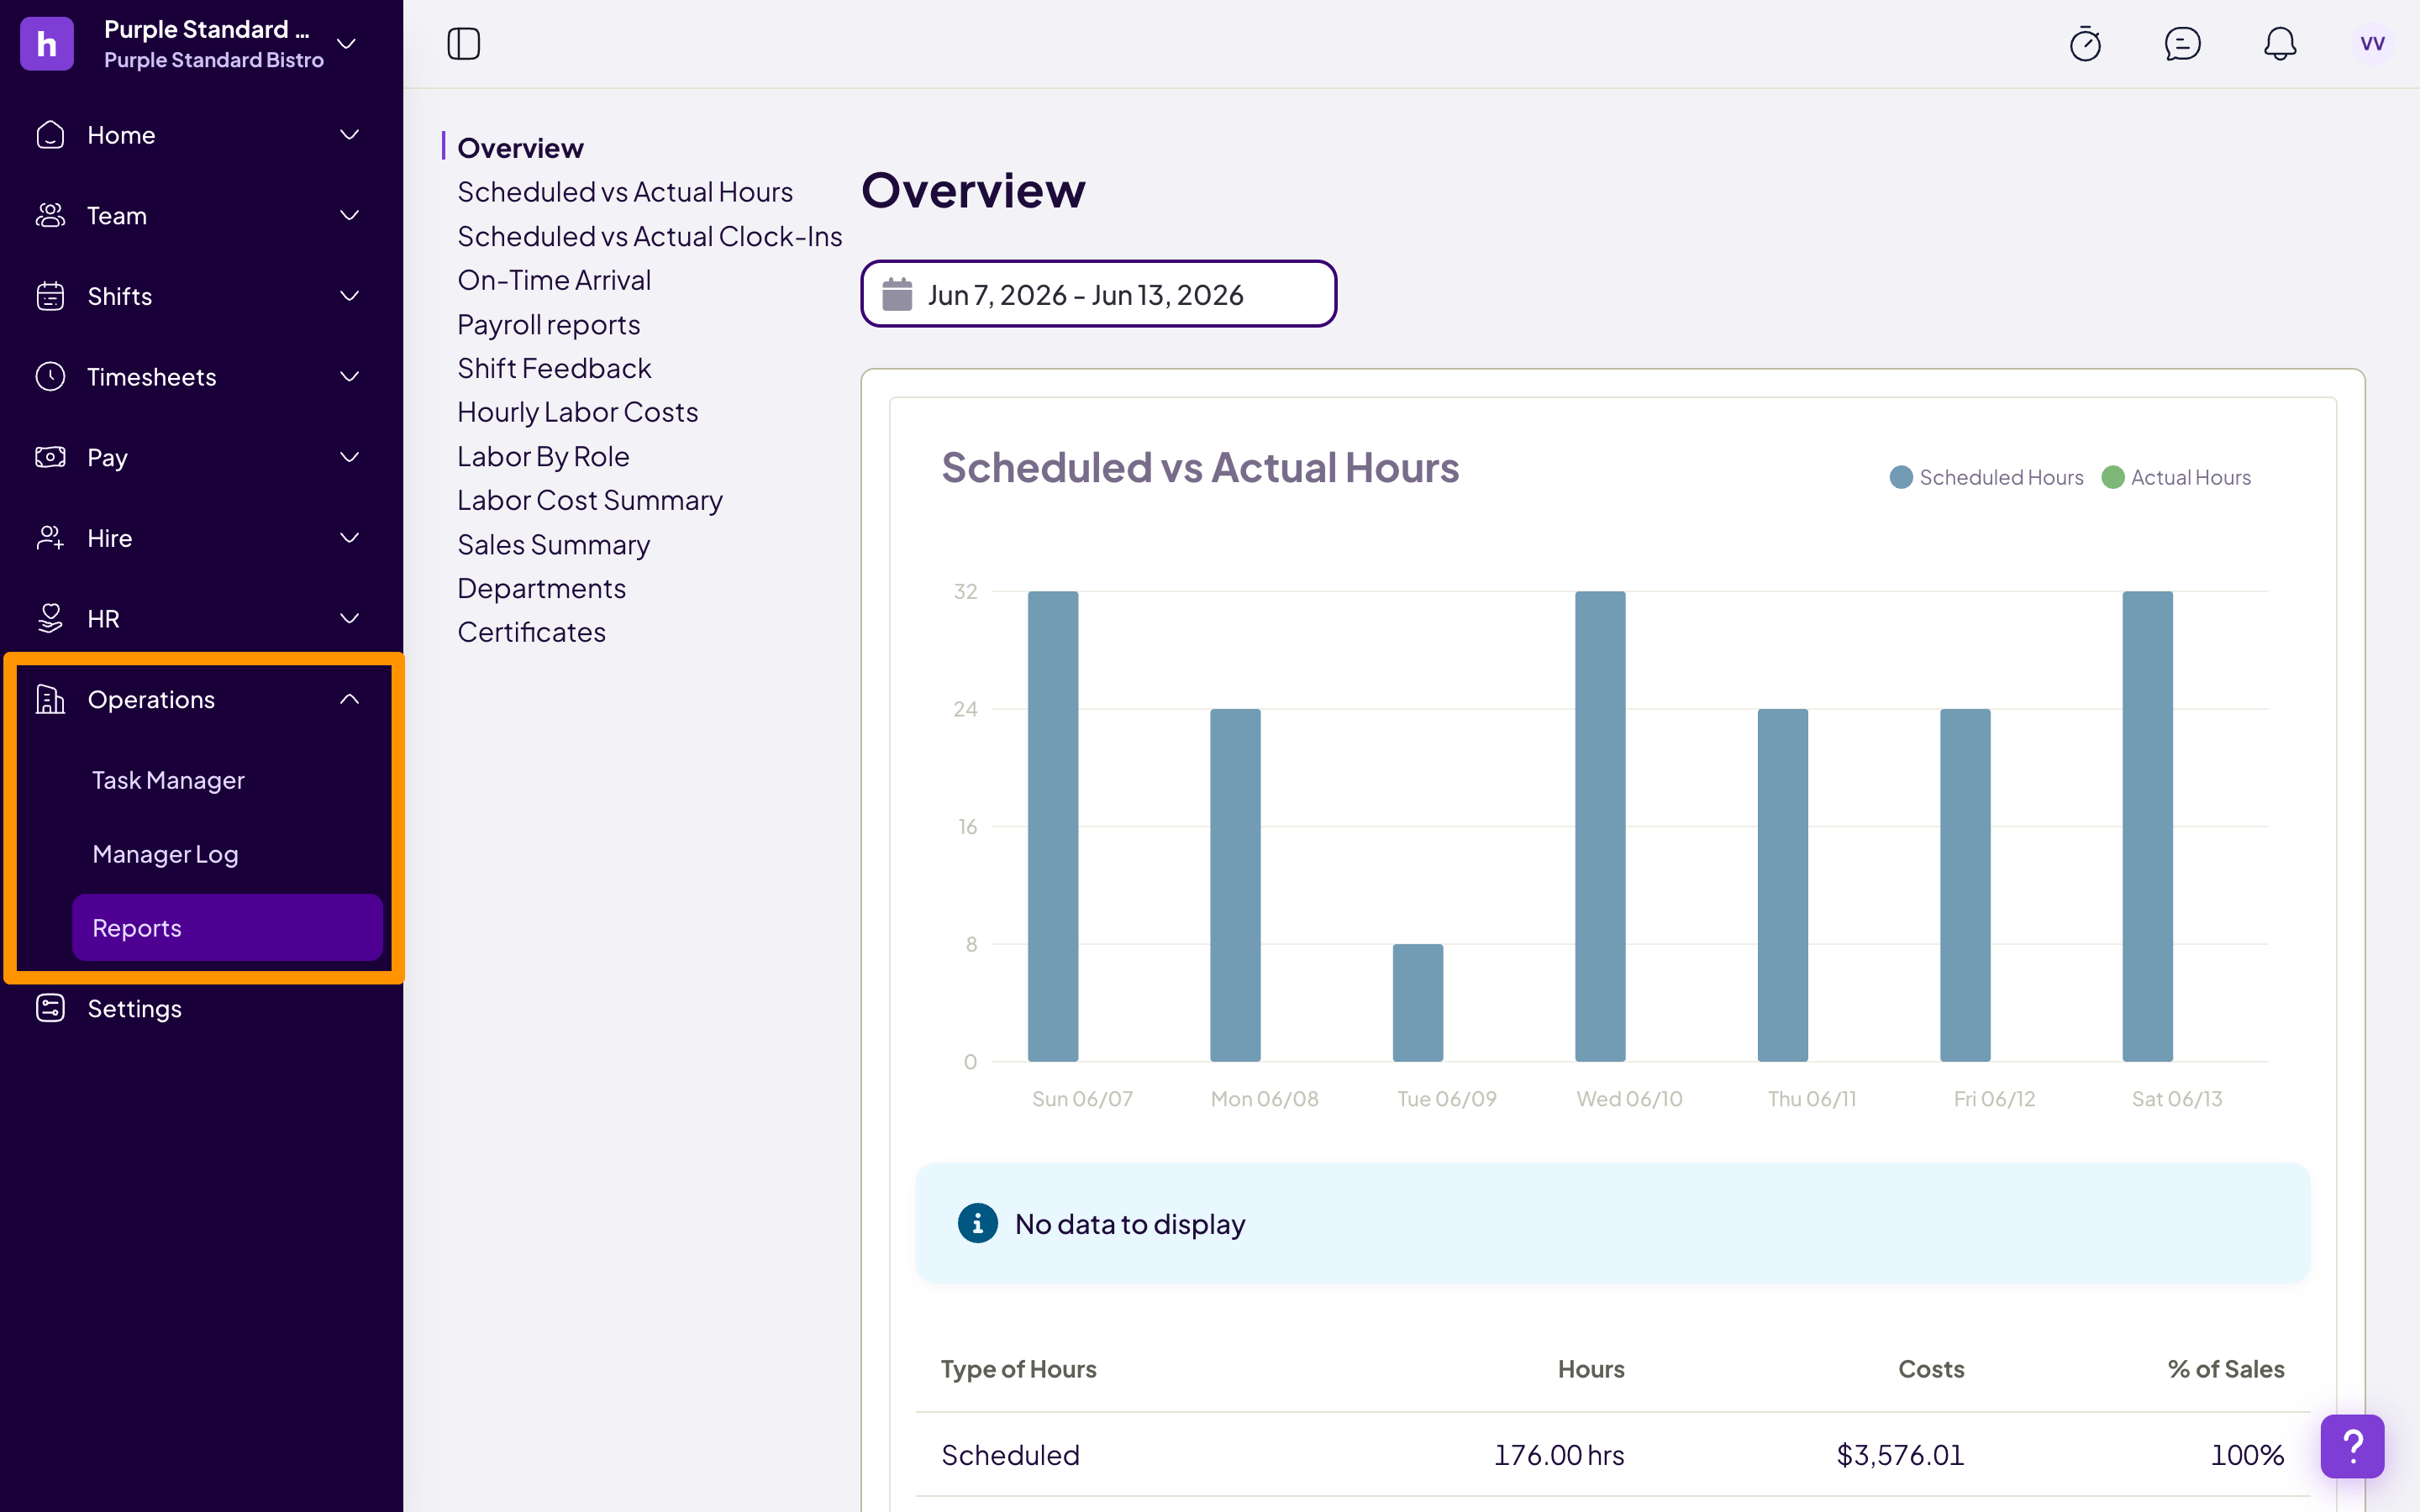Click the Operations building icon
The height and width of the screenshot is (1512, 2420).
[x=50, y=699]
